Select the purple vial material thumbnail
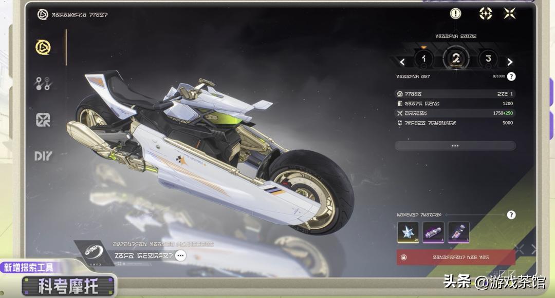 pos(459,232)
